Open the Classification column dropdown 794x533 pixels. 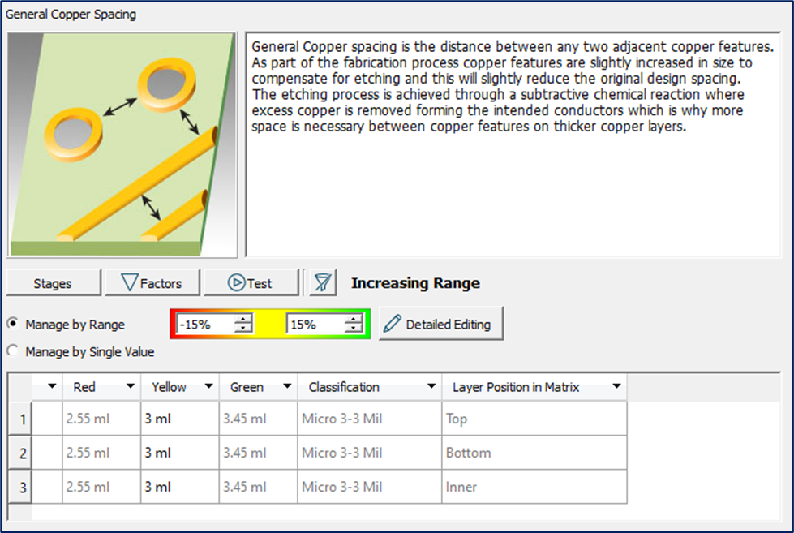[x=431, y=387]
